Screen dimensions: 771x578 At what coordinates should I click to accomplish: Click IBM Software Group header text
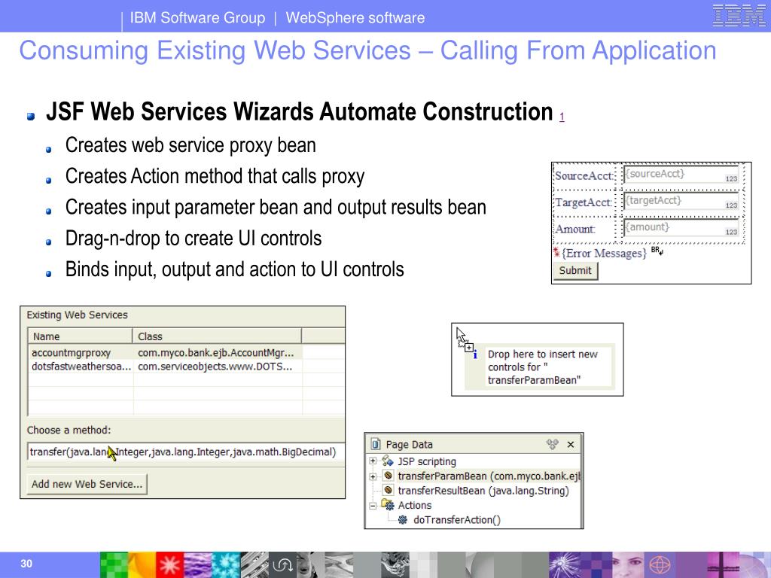197,18
